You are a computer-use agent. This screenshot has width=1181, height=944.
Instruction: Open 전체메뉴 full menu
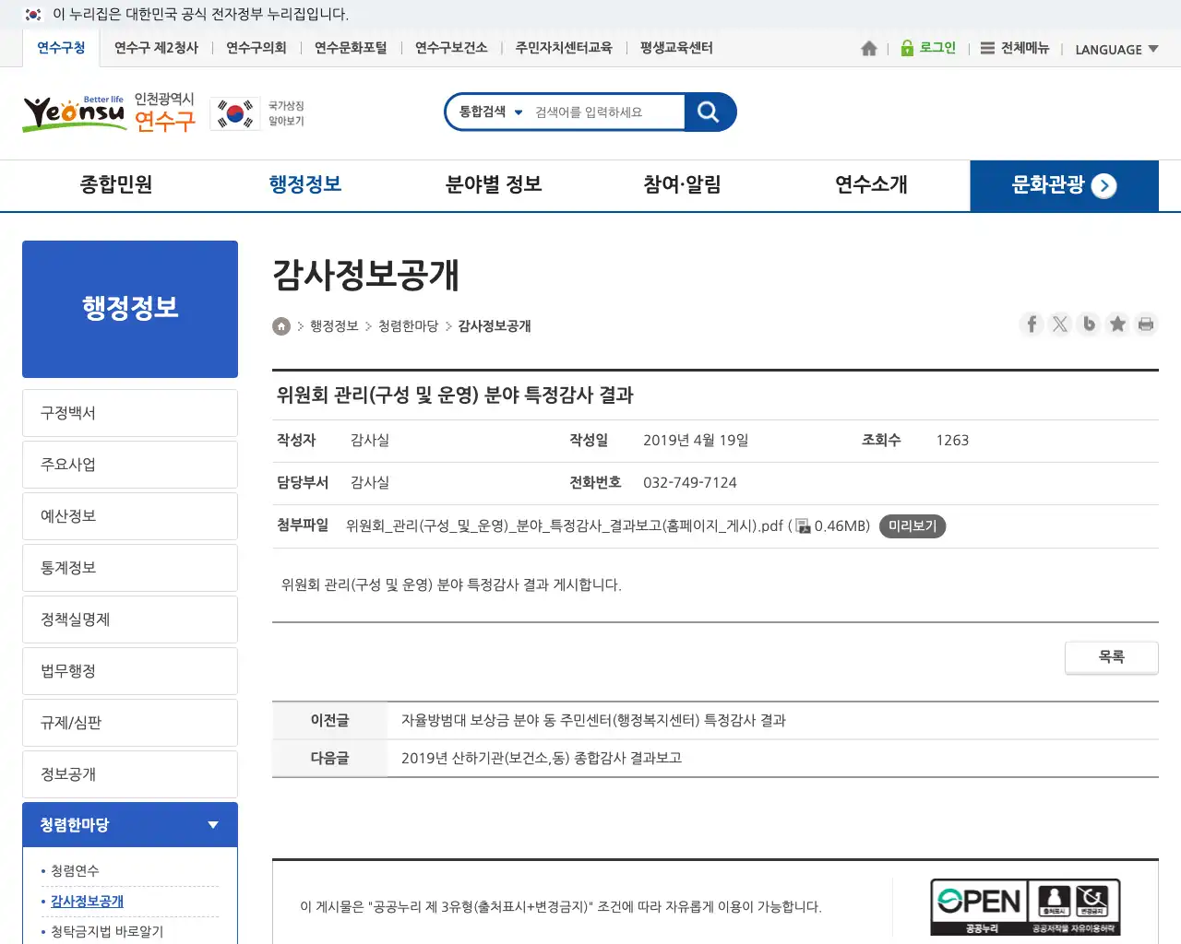pos(1015,49)
